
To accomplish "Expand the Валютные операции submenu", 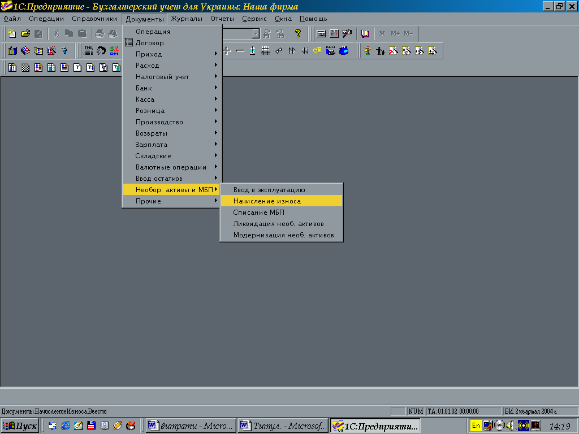I will 172,167.
